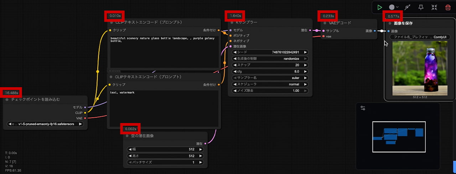This screenshot has width=456, height=174.
Task: Open the サンプラー名 euler dropdown
Action: (270, 78)
